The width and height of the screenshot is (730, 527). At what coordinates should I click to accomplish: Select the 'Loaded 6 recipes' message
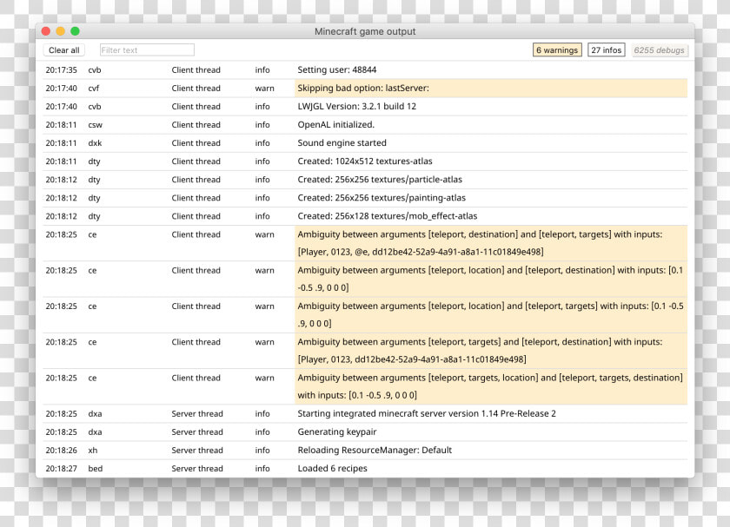pos(332,468)
